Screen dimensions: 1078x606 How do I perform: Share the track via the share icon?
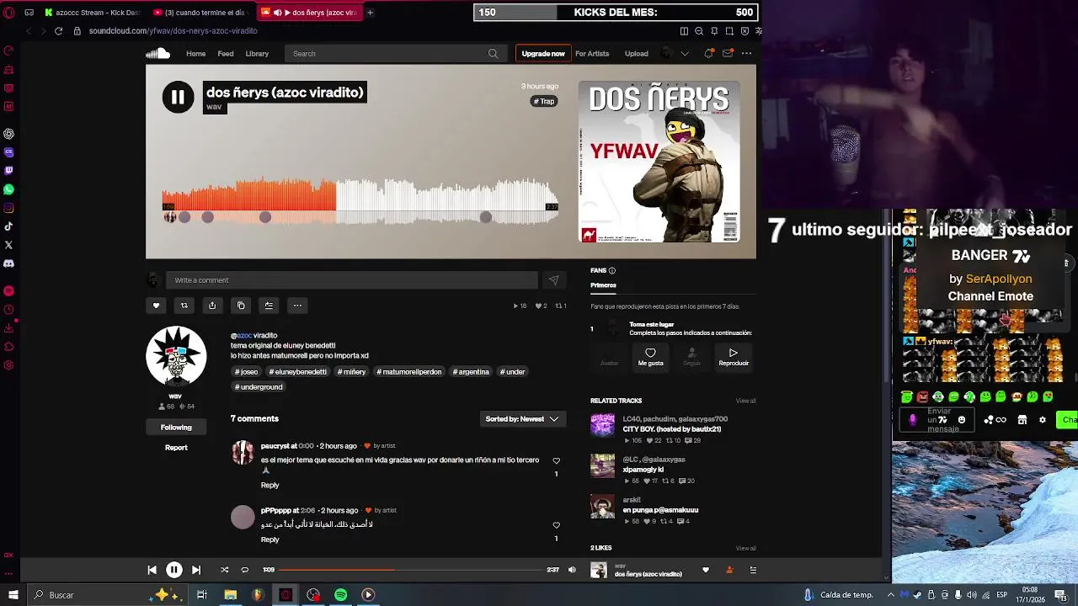212,306
